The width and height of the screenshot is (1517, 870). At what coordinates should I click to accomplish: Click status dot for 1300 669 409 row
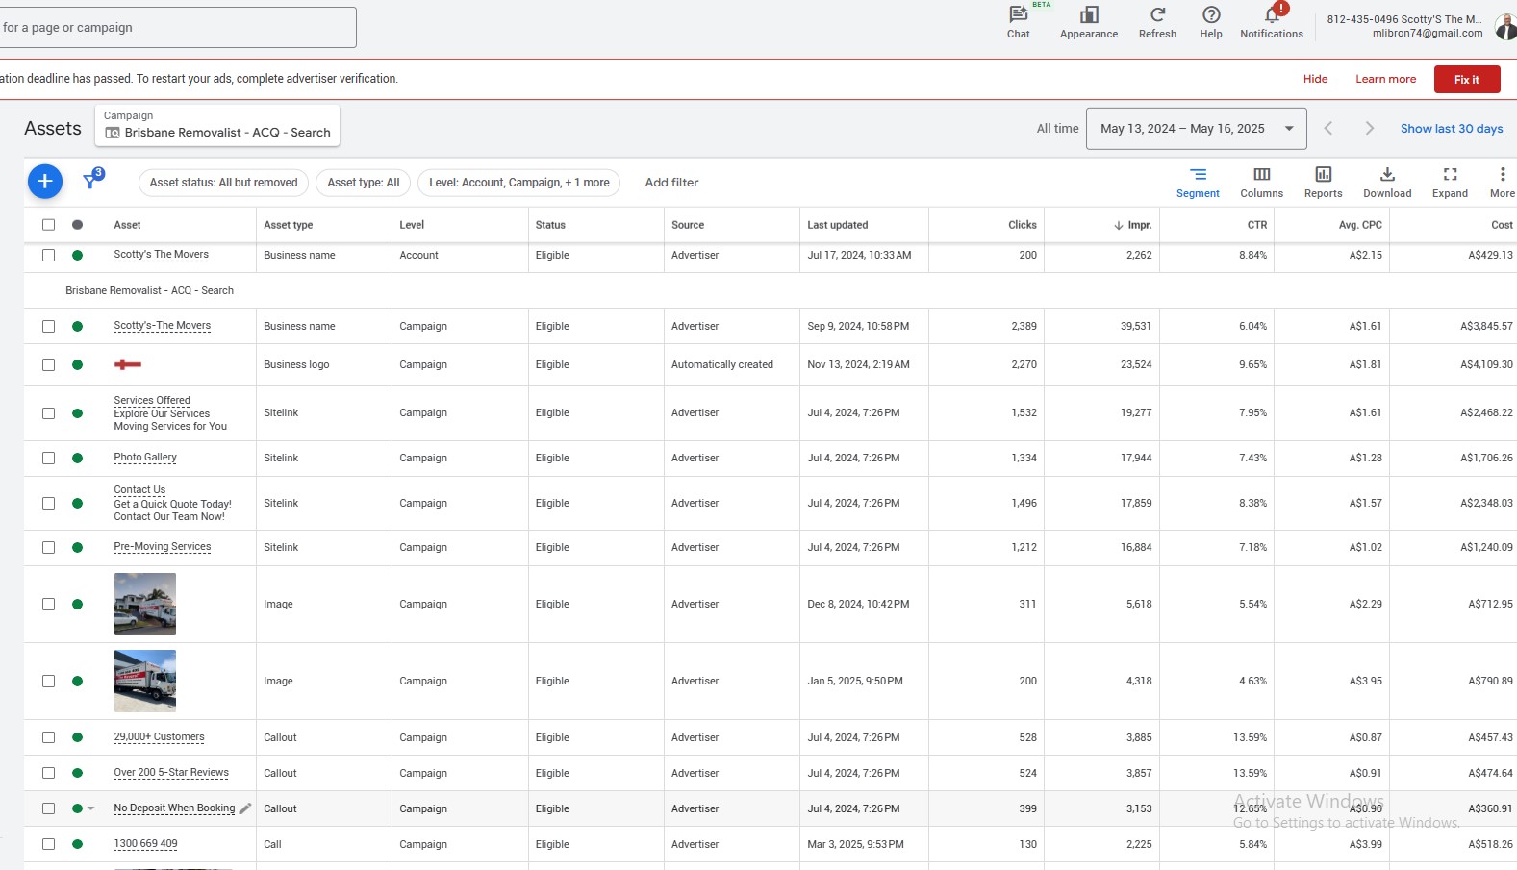[78, 844]
